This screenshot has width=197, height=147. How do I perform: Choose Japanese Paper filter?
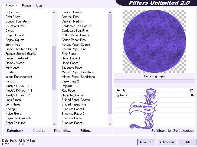click(72, 68)
